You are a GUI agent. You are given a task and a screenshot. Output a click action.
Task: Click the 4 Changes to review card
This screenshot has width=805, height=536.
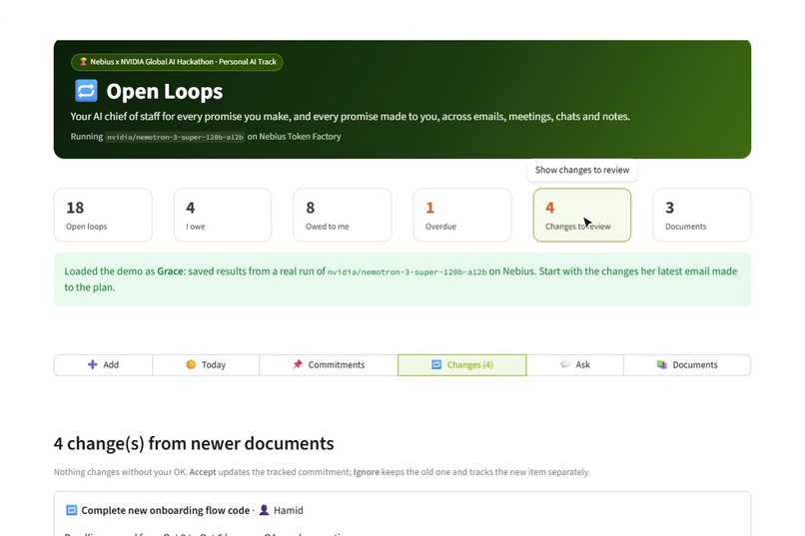582,215
